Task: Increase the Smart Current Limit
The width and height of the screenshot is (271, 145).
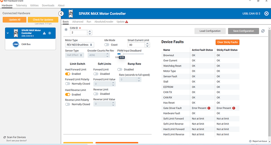Action: pyautogui.click(x=147, y=44)
